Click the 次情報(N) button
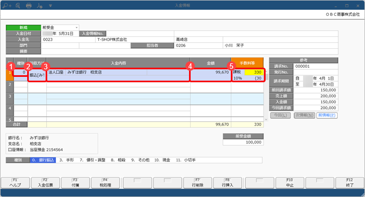 point(304,115)
